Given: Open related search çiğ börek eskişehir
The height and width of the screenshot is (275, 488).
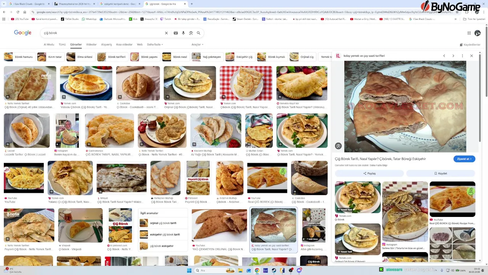Looking at the screenshot, I should 163,246.
